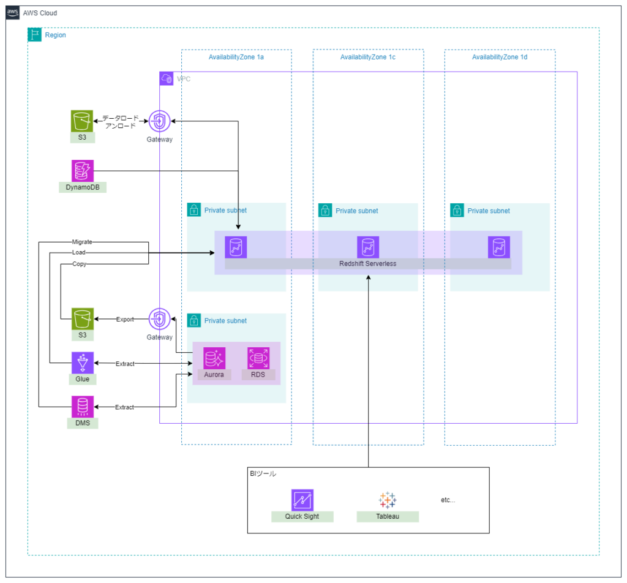
Task: Select the Gateway endpoint icon beside Export
Action: [160, 318]
